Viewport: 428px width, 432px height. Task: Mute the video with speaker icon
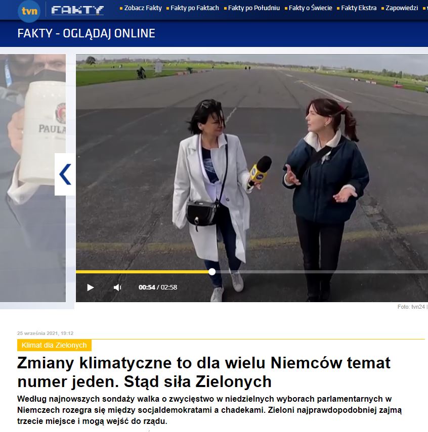pyautogui.click(x=117, y=287)
